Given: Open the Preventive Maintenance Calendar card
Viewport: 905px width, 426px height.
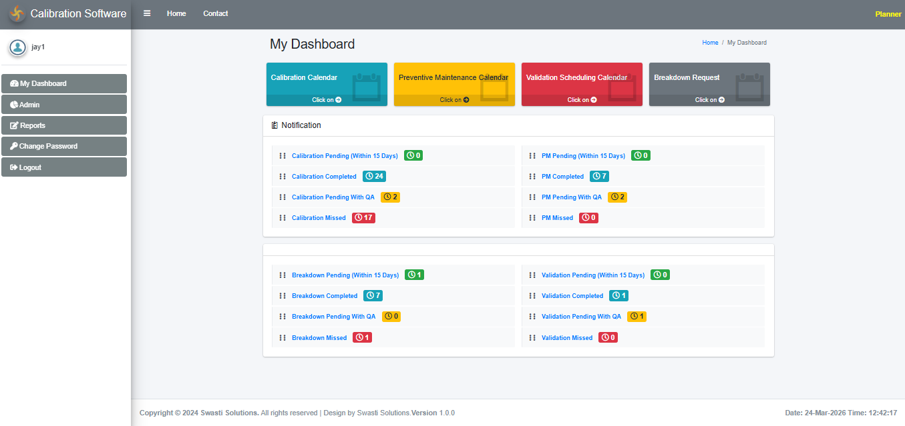Looking at the screenshot, I should pos(454,78).
